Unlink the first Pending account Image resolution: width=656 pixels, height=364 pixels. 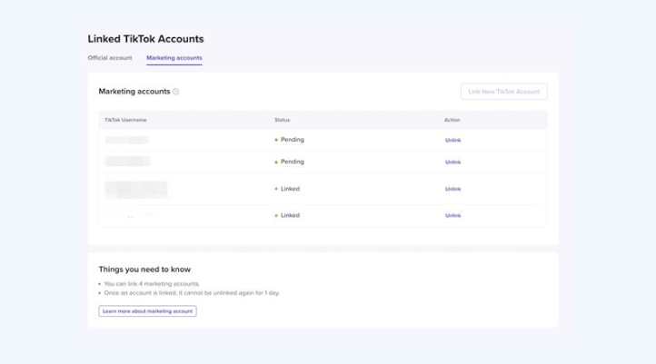point(452,140)
